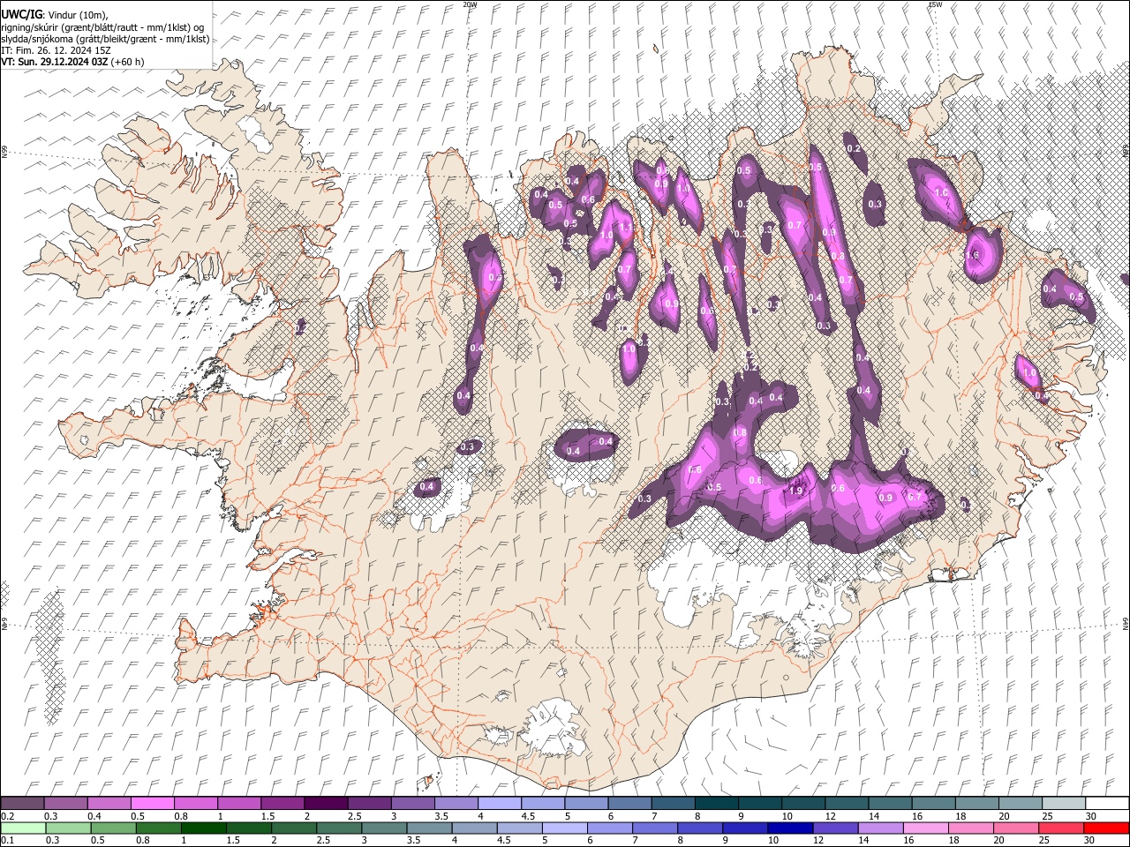Click the "0.1" legend number

coord(8,840)
